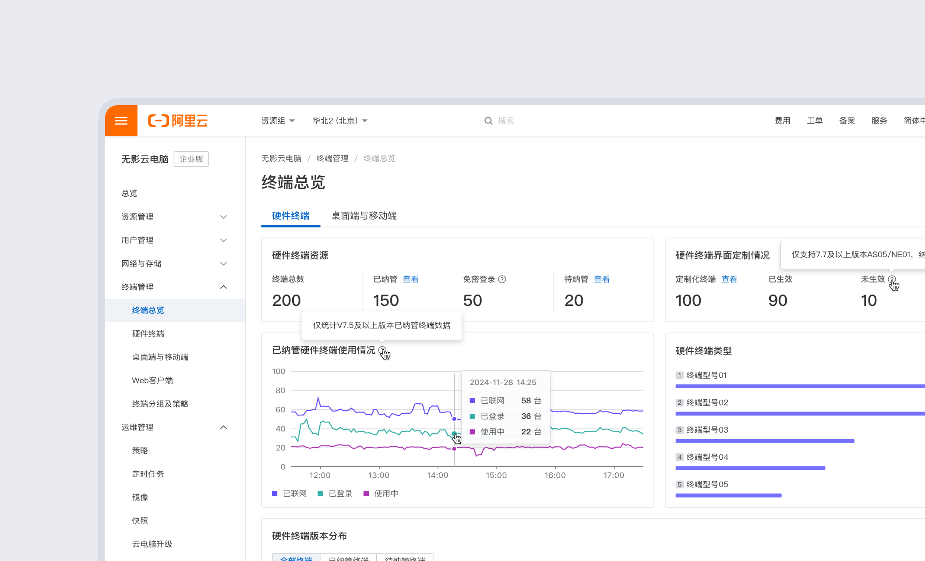Click 查看 link next to 定制化终端
Image resolution: width=925 pixels, height=561 pixels.
729,279
